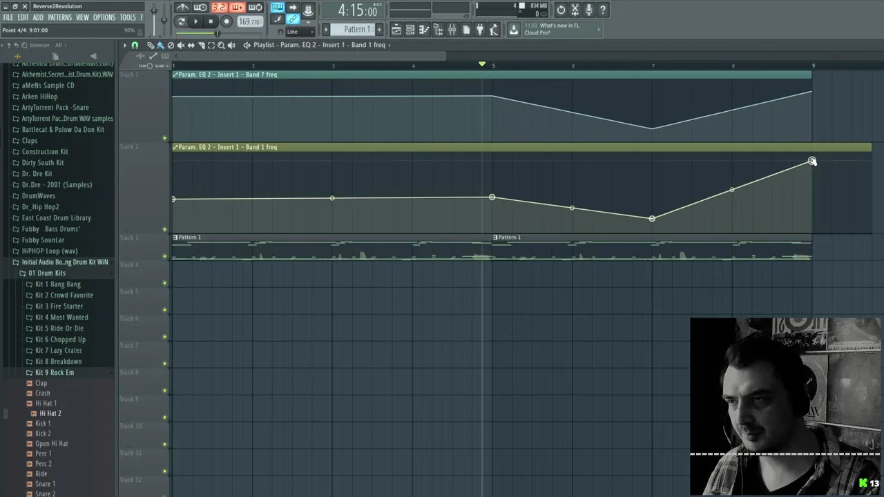The height and width of the screenshot is (497, 884).
Task: Open Band 7 freq clip menu
Action: (x=175, y=75)
